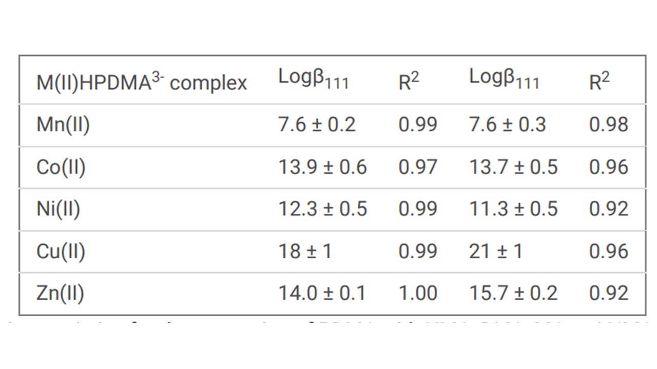
Task: Select the second Logβ111 column header
Action: [x=505, y=78]
